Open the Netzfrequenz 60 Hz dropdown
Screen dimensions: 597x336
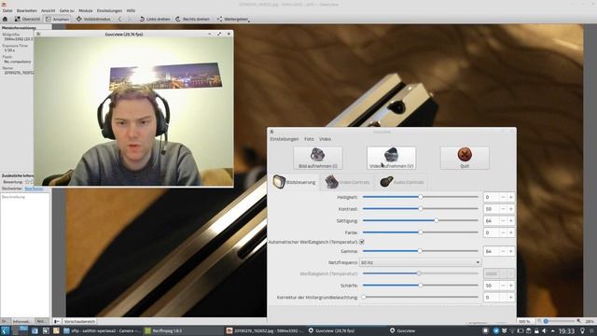click(x=420, y=262)
